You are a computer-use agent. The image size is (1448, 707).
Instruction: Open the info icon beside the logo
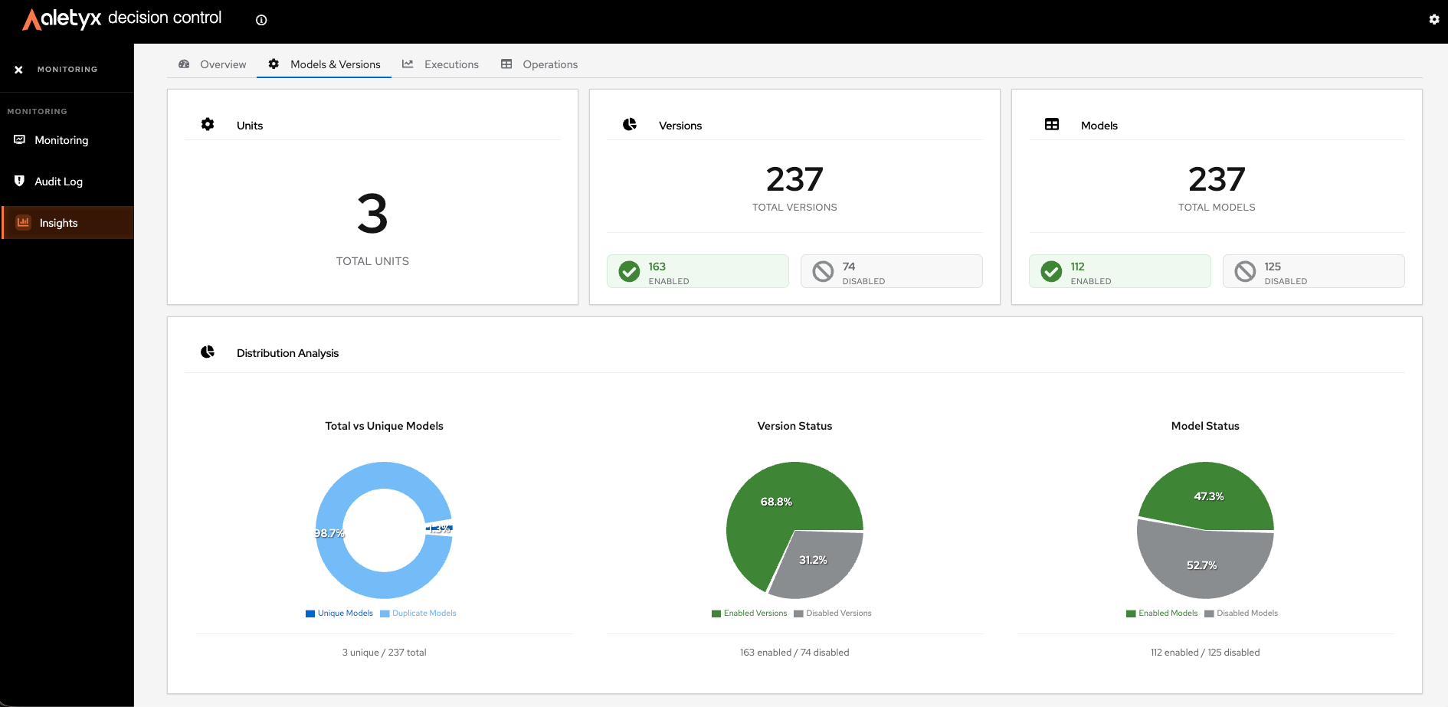261,20
